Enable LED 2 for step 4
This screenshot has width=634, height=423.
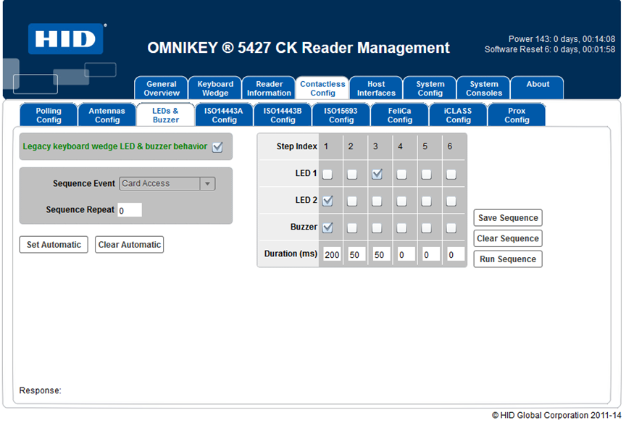401,201
